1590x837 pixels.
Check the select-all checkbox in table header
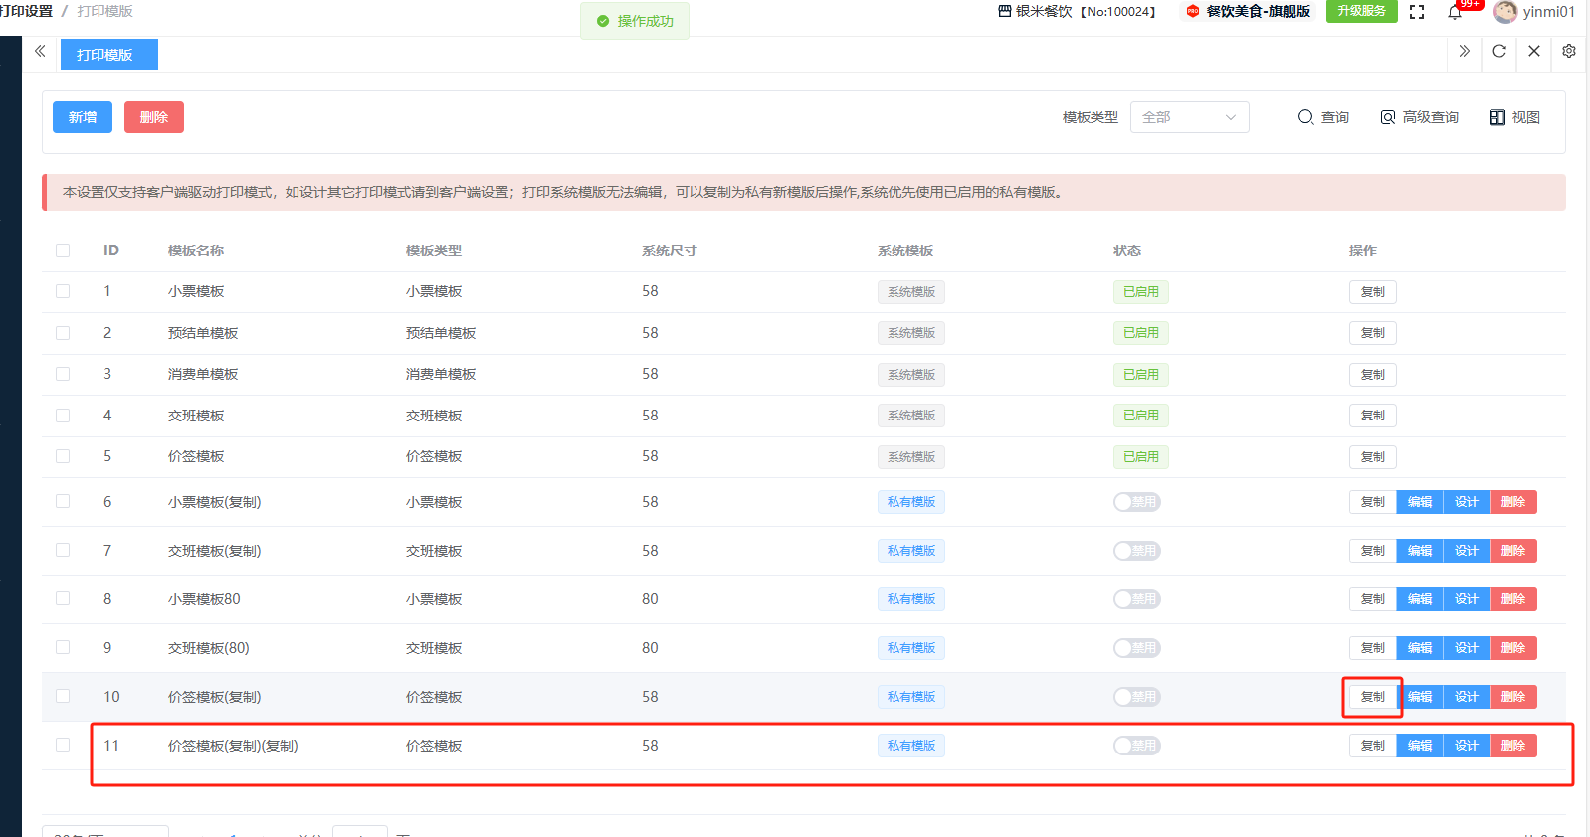click(x=63, y=251)
